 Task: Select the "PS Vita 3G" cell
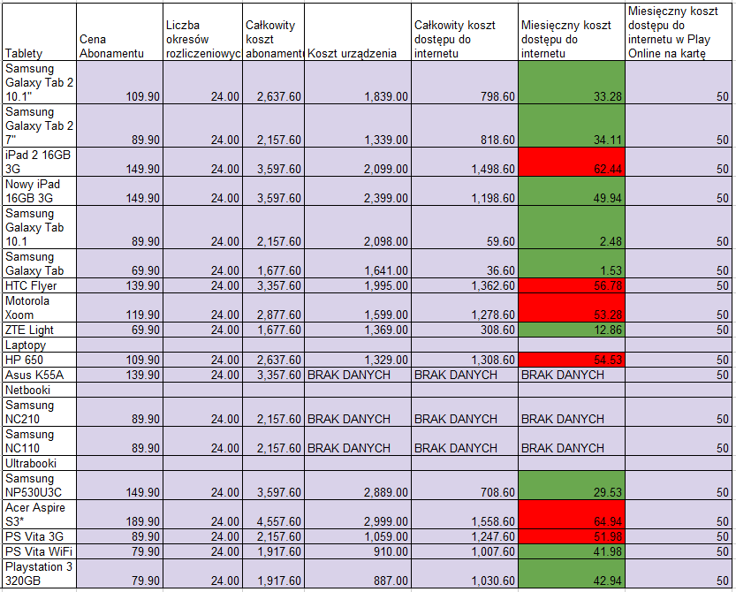[x=40, y=536]
